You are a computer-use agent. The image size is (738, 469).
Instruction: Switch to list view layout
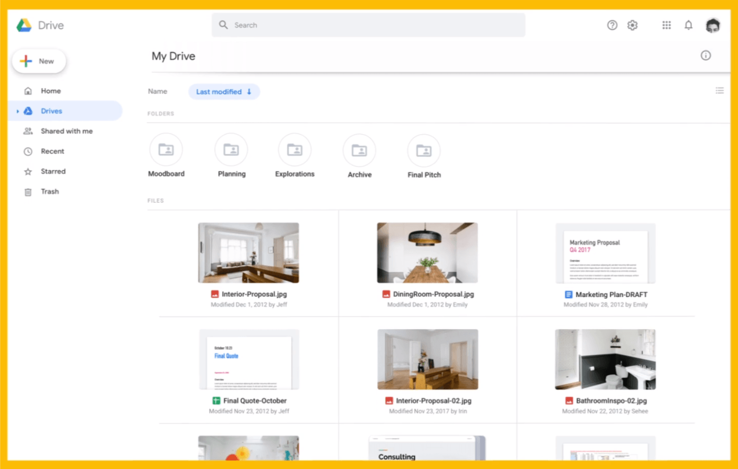(x=719, y=91)
